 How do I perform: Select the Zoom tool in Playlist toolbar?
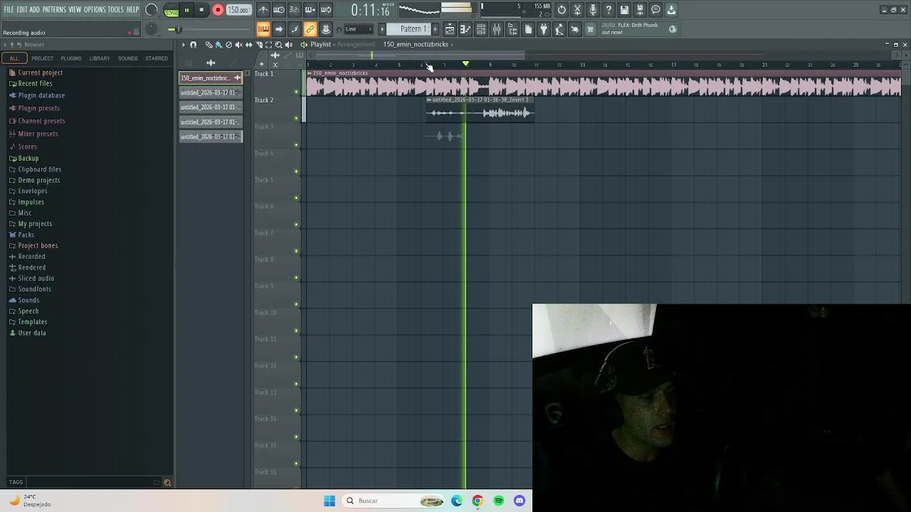(x=279, y=45)
